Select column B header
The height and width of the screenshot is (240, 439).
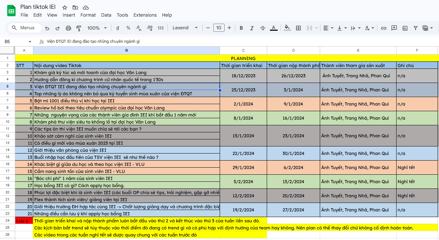coord(126,50)
